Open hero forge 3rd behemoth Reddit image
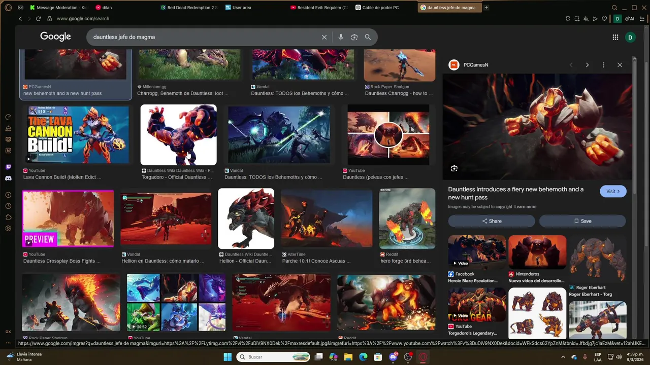Viewport: 650px width, 365px height. pyautogui.click(x=407, y=218)
